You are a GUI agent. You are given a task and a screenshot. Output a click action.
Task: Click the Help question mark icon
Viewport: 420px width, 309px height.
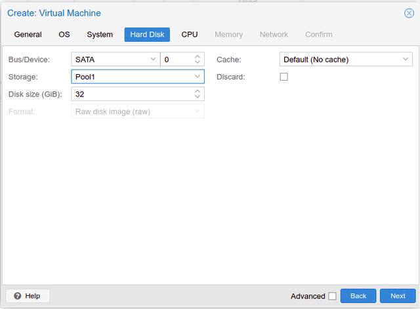tap(18, 296)
